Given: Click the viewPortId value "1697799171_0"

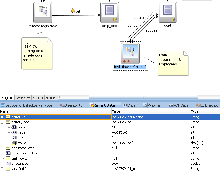Looking at the screenshot, I should point(124,169).
